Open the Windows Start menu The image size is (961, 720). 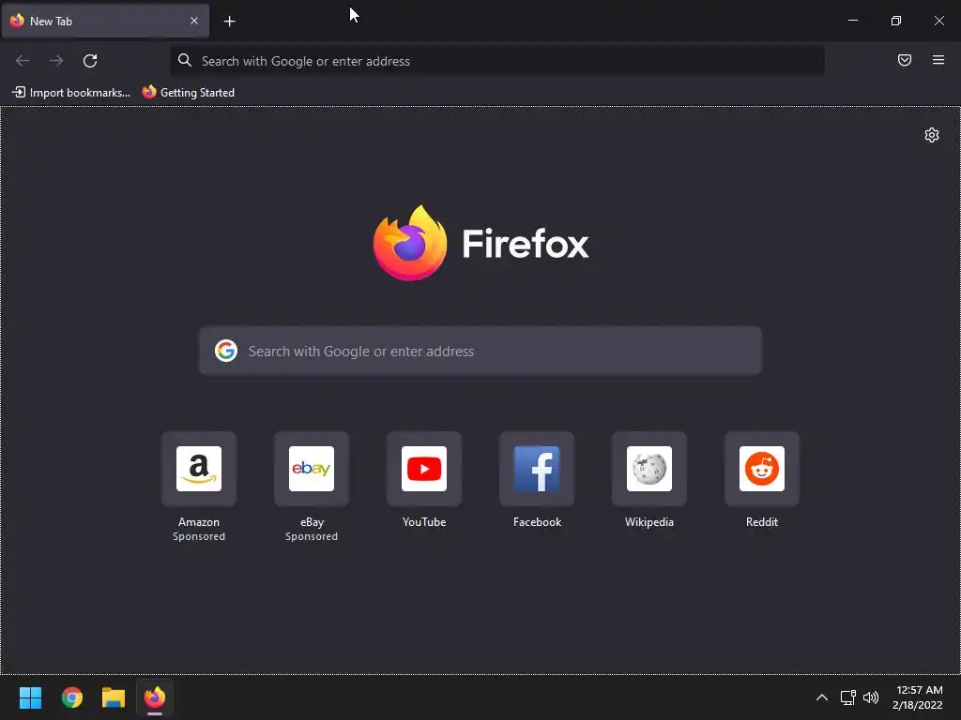(30, 697)
